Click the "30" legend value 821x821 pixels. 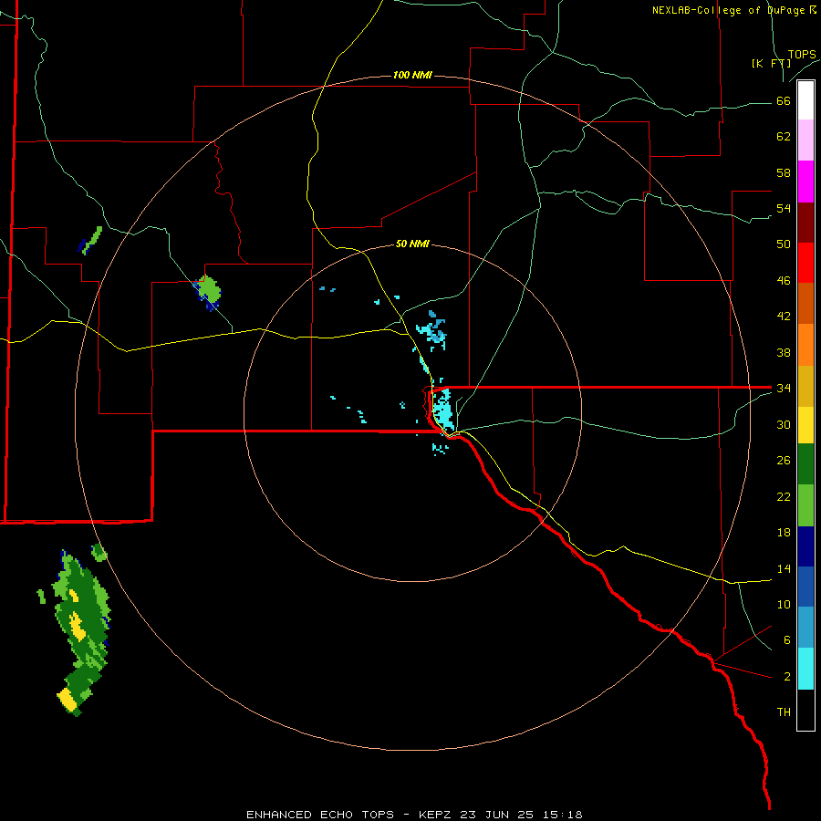tap(784, 424)
